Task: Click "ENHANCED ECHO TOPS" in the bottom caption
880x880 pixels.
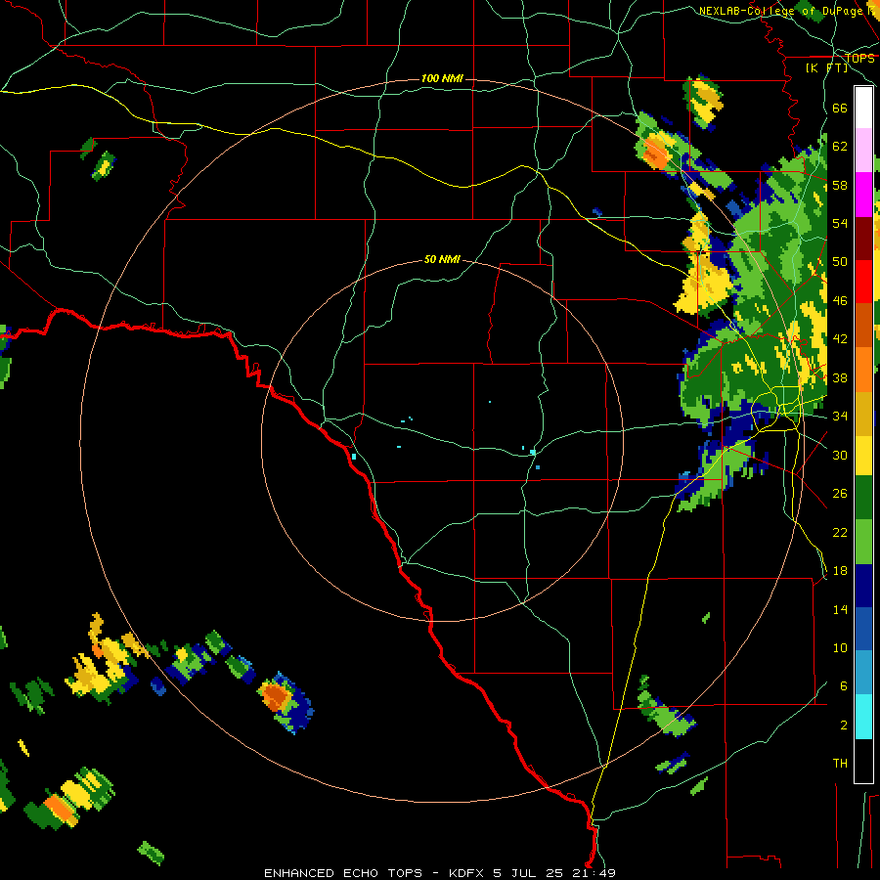Action: click(343, 873)
